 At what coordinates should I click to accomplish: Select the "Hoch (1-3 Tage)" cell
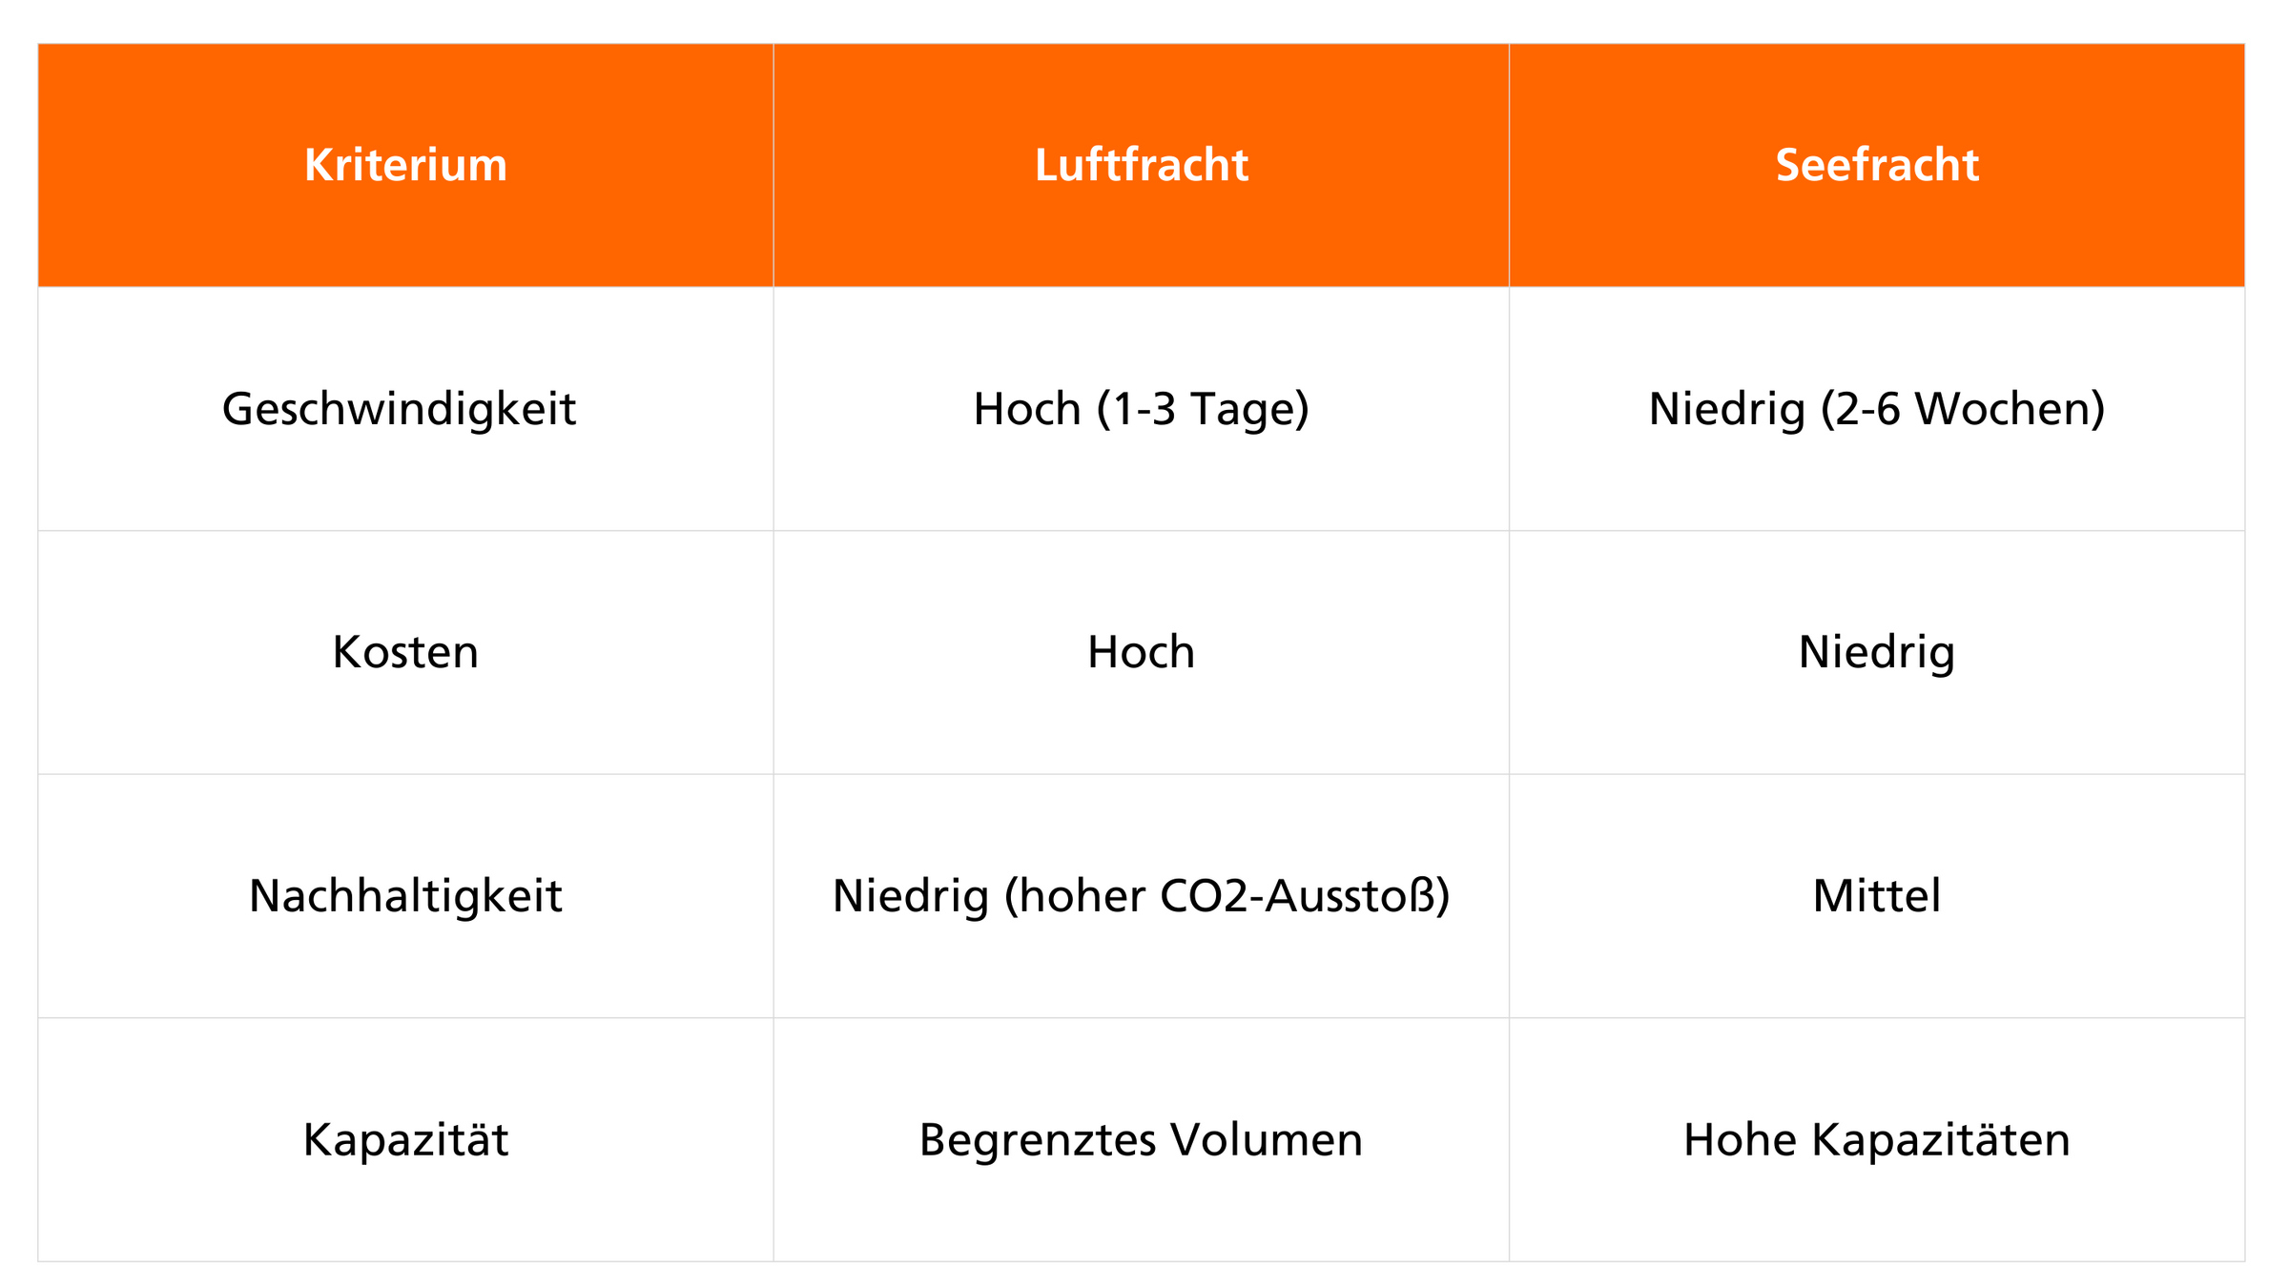tap(1141, 409)
